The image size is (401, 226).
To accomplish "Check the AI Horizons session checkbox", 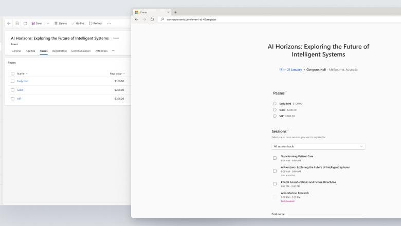I will [x=275, y=171].
